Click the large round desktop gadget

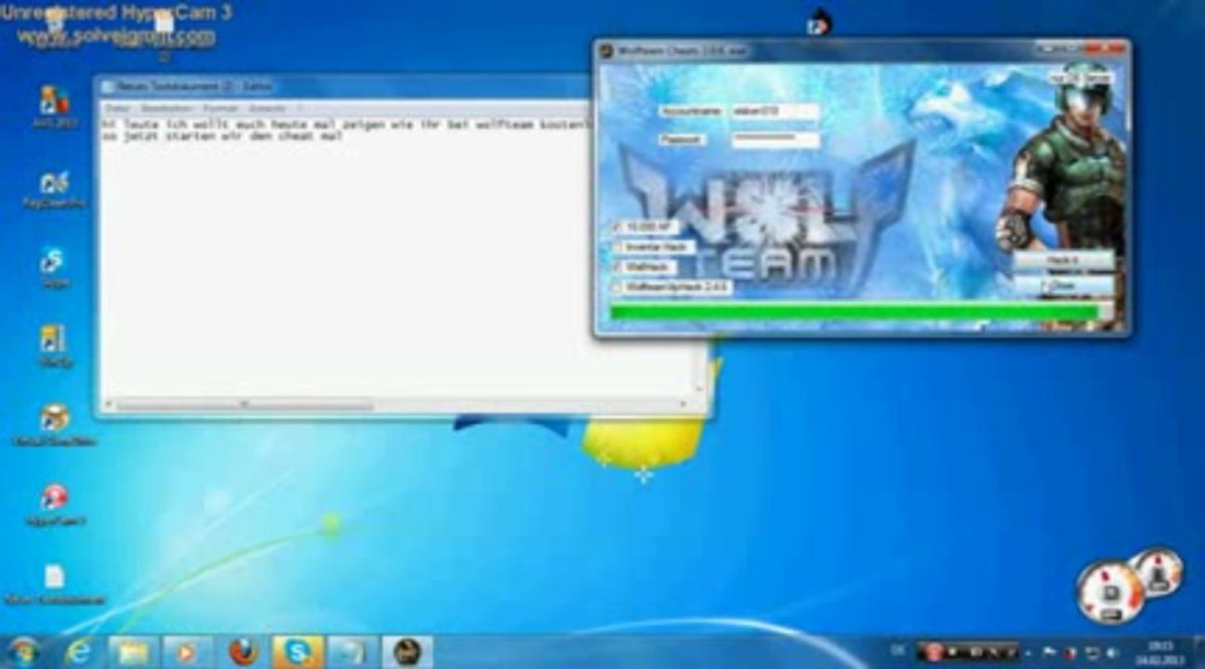tap(1110, 592)
